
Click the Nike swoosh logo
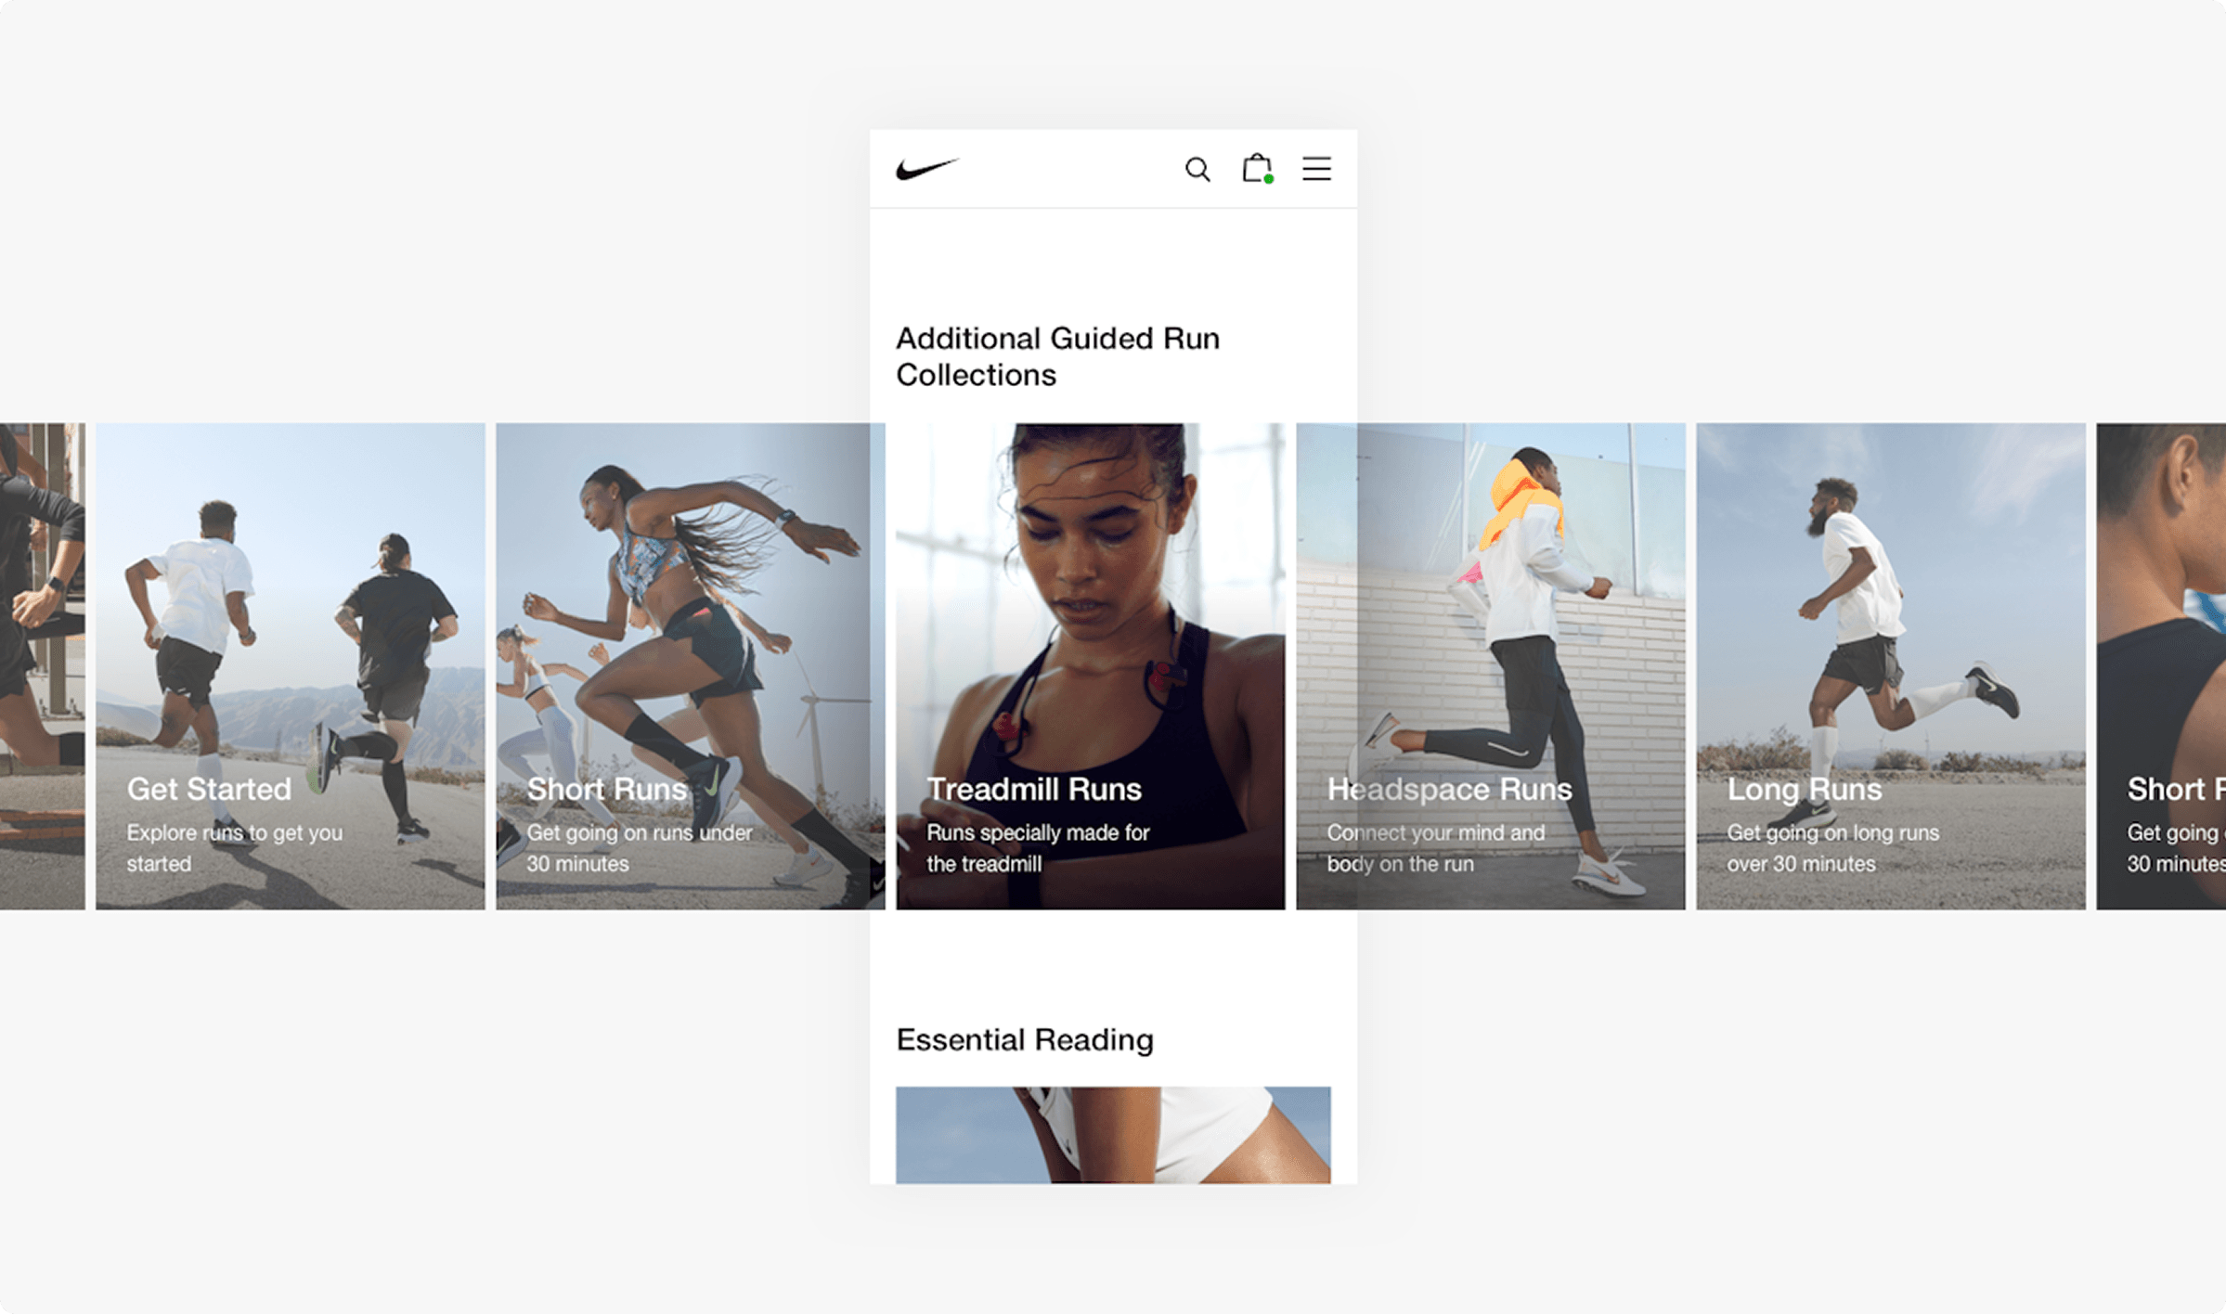[x=926, y=169]
